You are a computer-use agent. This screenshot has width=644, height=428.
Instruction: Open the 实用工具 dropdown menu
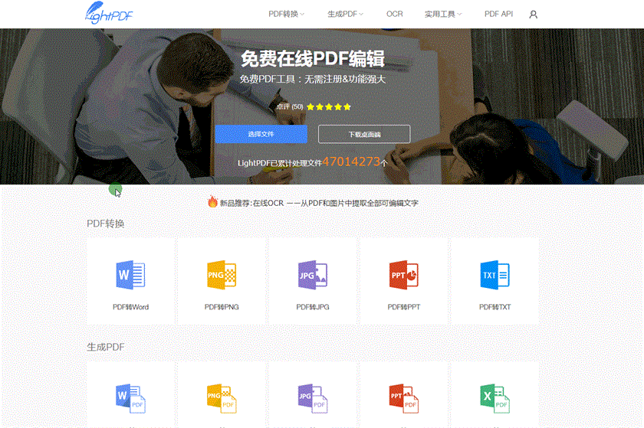443,14
